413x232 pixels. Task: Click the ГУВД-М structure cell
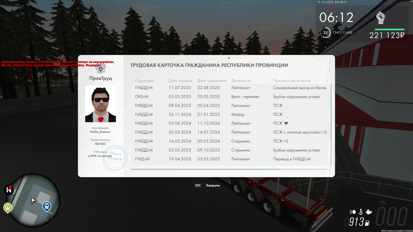[x=142, y=159]
